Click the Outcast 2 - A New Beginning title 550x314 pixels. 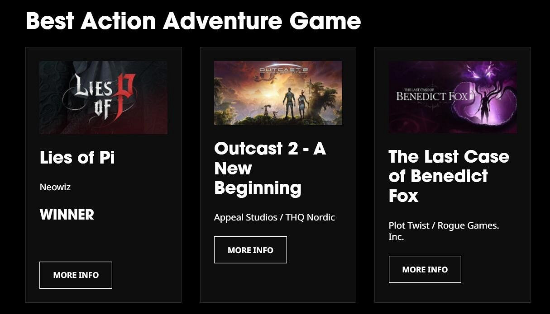click(270, 168)
